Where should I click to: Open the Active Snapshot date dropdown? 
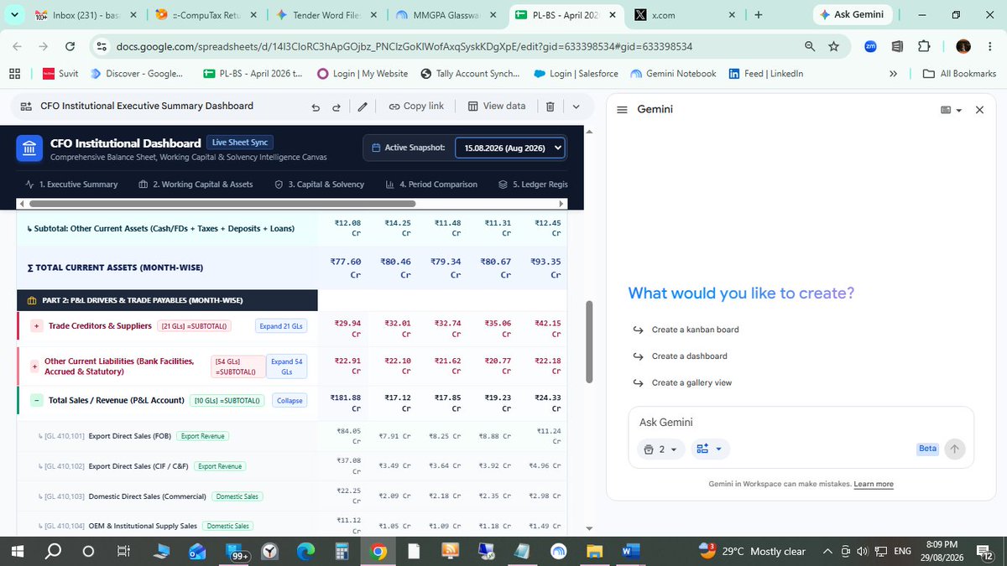click(509, 148)
